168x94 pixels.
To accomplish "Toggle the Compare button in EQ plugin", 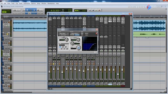I will click(77, 35).
